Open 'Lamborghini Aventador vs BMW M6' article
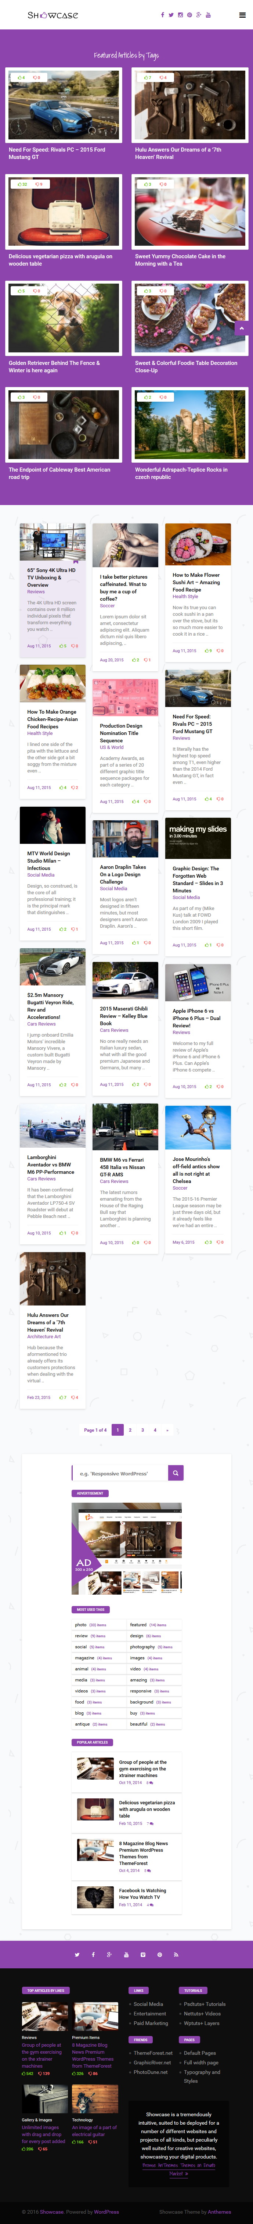The height and width of the screenshot is (2224, 253). click(x=51, y=1164)
